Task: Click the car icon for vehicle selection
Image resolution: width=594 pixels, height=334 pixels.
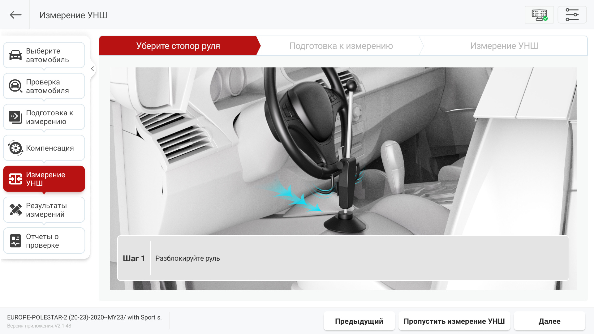Action: [x=15, y=55]
